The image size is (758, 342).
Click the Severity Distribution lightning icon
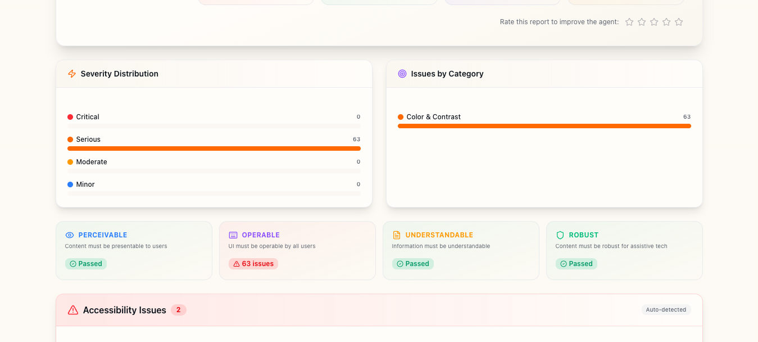click(72, 74)
